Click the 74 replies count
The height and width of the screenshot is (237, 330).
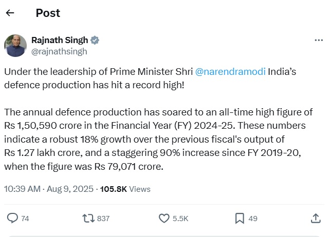point(25,219)
